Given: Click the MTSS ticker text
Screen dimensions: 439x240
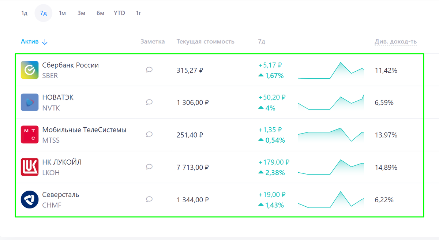Looking at the screenshot, I should 51,140.
